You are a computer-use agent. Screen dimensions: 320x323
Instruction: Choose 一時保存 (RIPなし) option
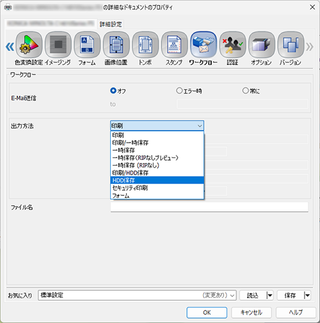pos(157,166)
